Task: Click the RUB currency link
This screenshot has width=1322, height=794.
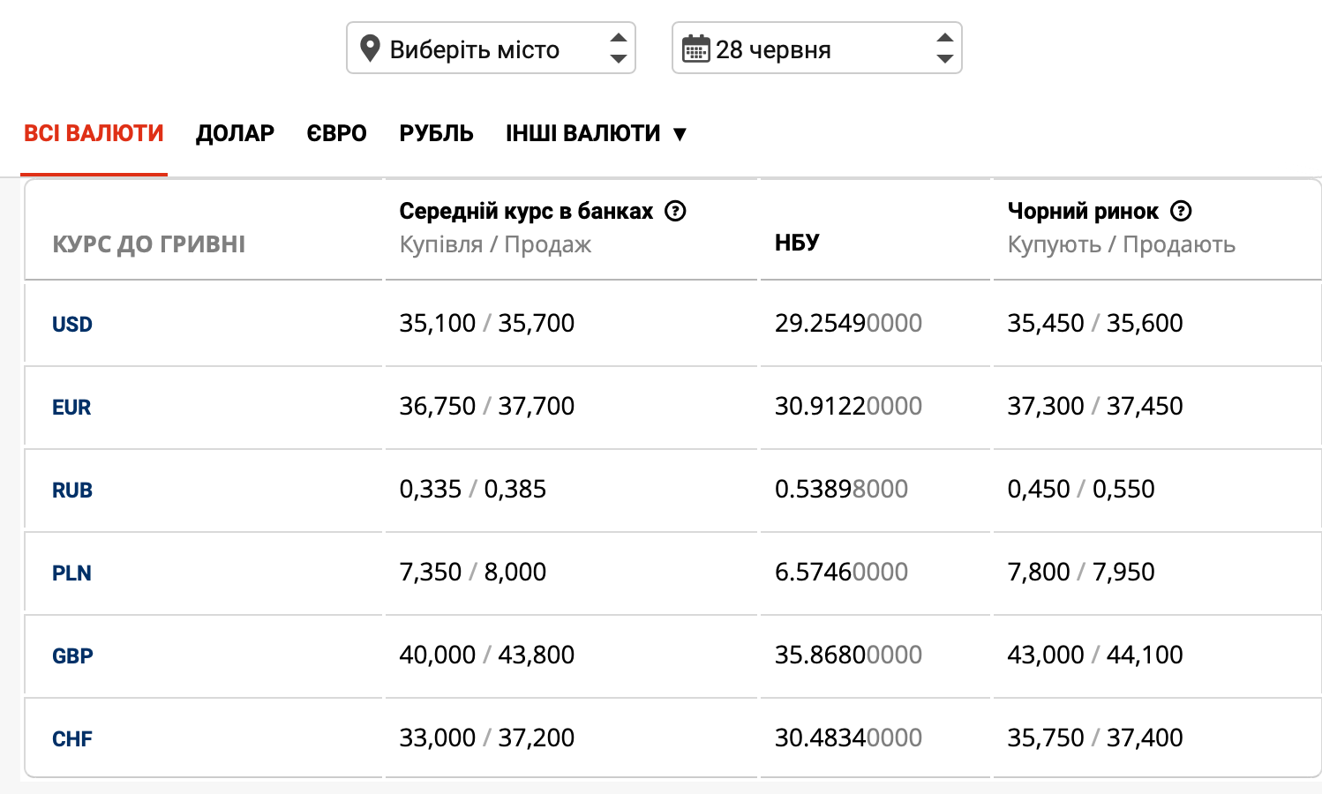Action: [x=72, y=490]
